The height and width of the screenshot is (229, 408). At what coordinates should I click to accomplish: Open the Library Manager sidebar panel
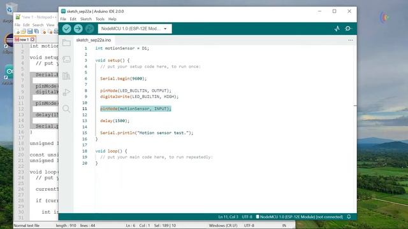66,76
